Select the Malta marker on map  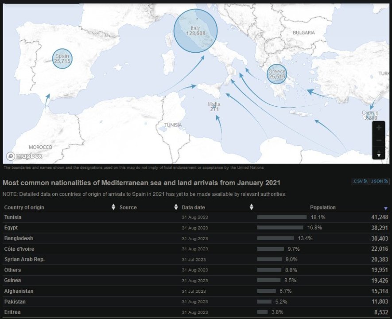[214, 106]
